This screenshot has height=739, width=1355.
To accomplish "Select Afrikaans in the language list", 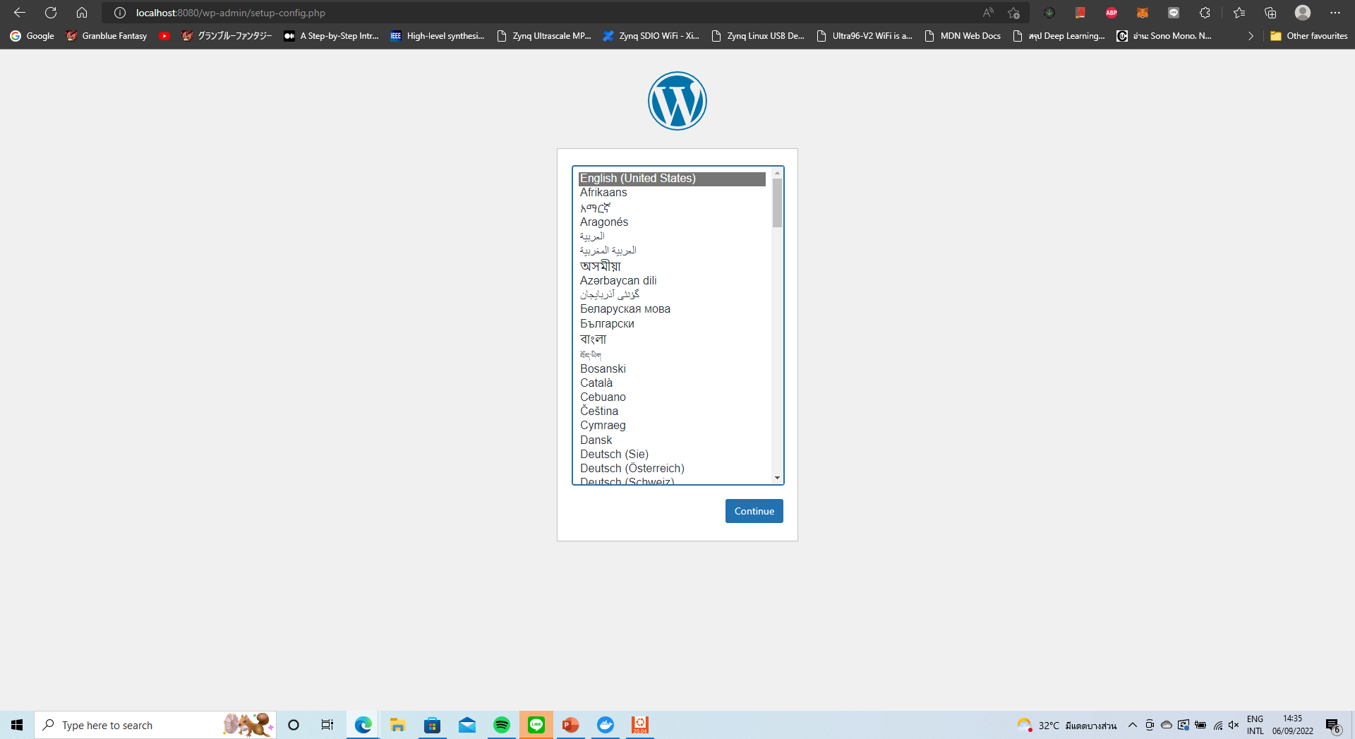I will 603,193.
